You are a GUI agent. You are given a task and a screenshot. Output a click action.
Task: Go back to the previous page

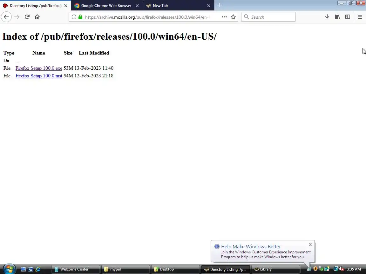6,17
